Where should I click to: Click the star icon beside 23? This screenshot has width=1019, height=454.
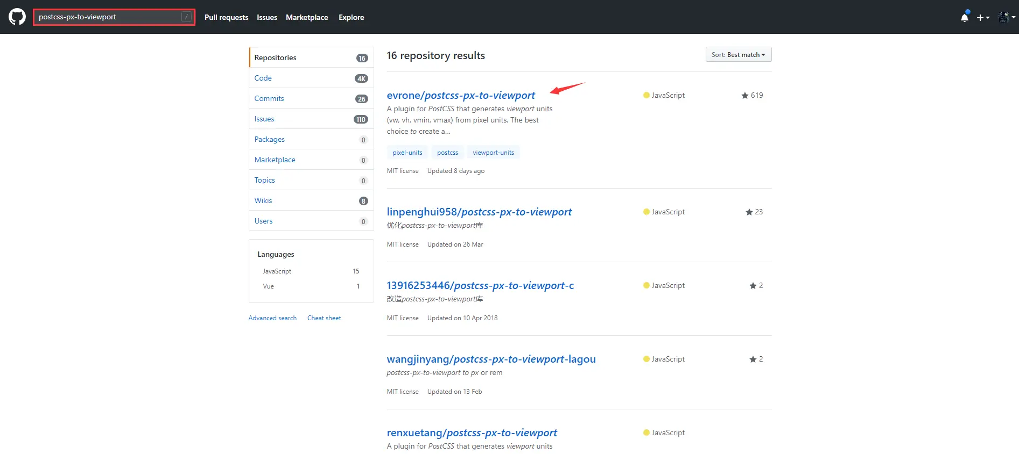coord(749,212)
